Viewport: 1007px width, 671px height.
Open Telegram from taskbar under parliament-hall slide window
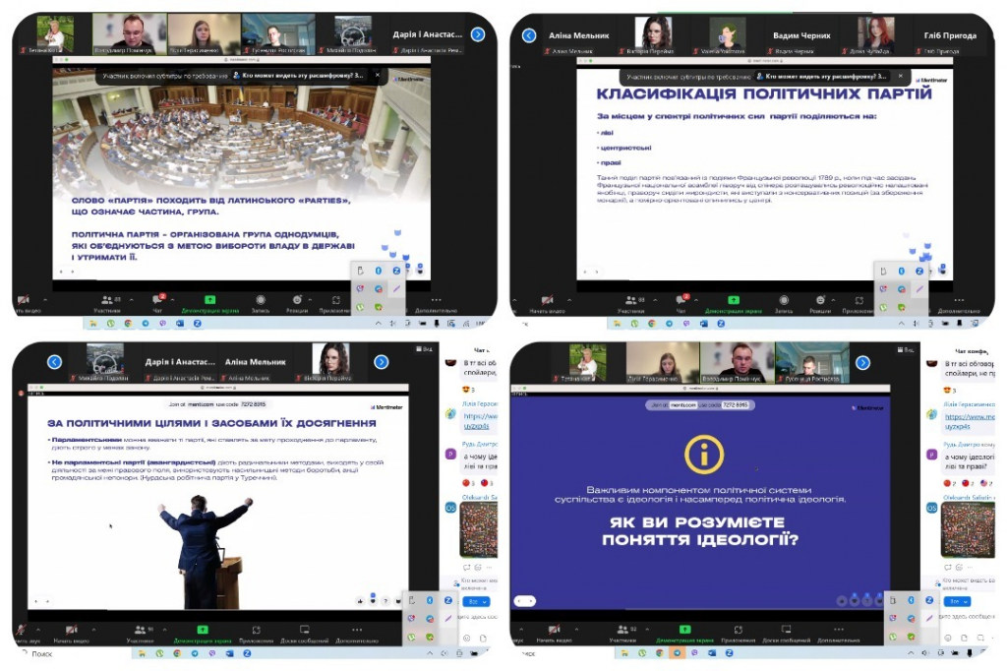(x=146, y=324)
